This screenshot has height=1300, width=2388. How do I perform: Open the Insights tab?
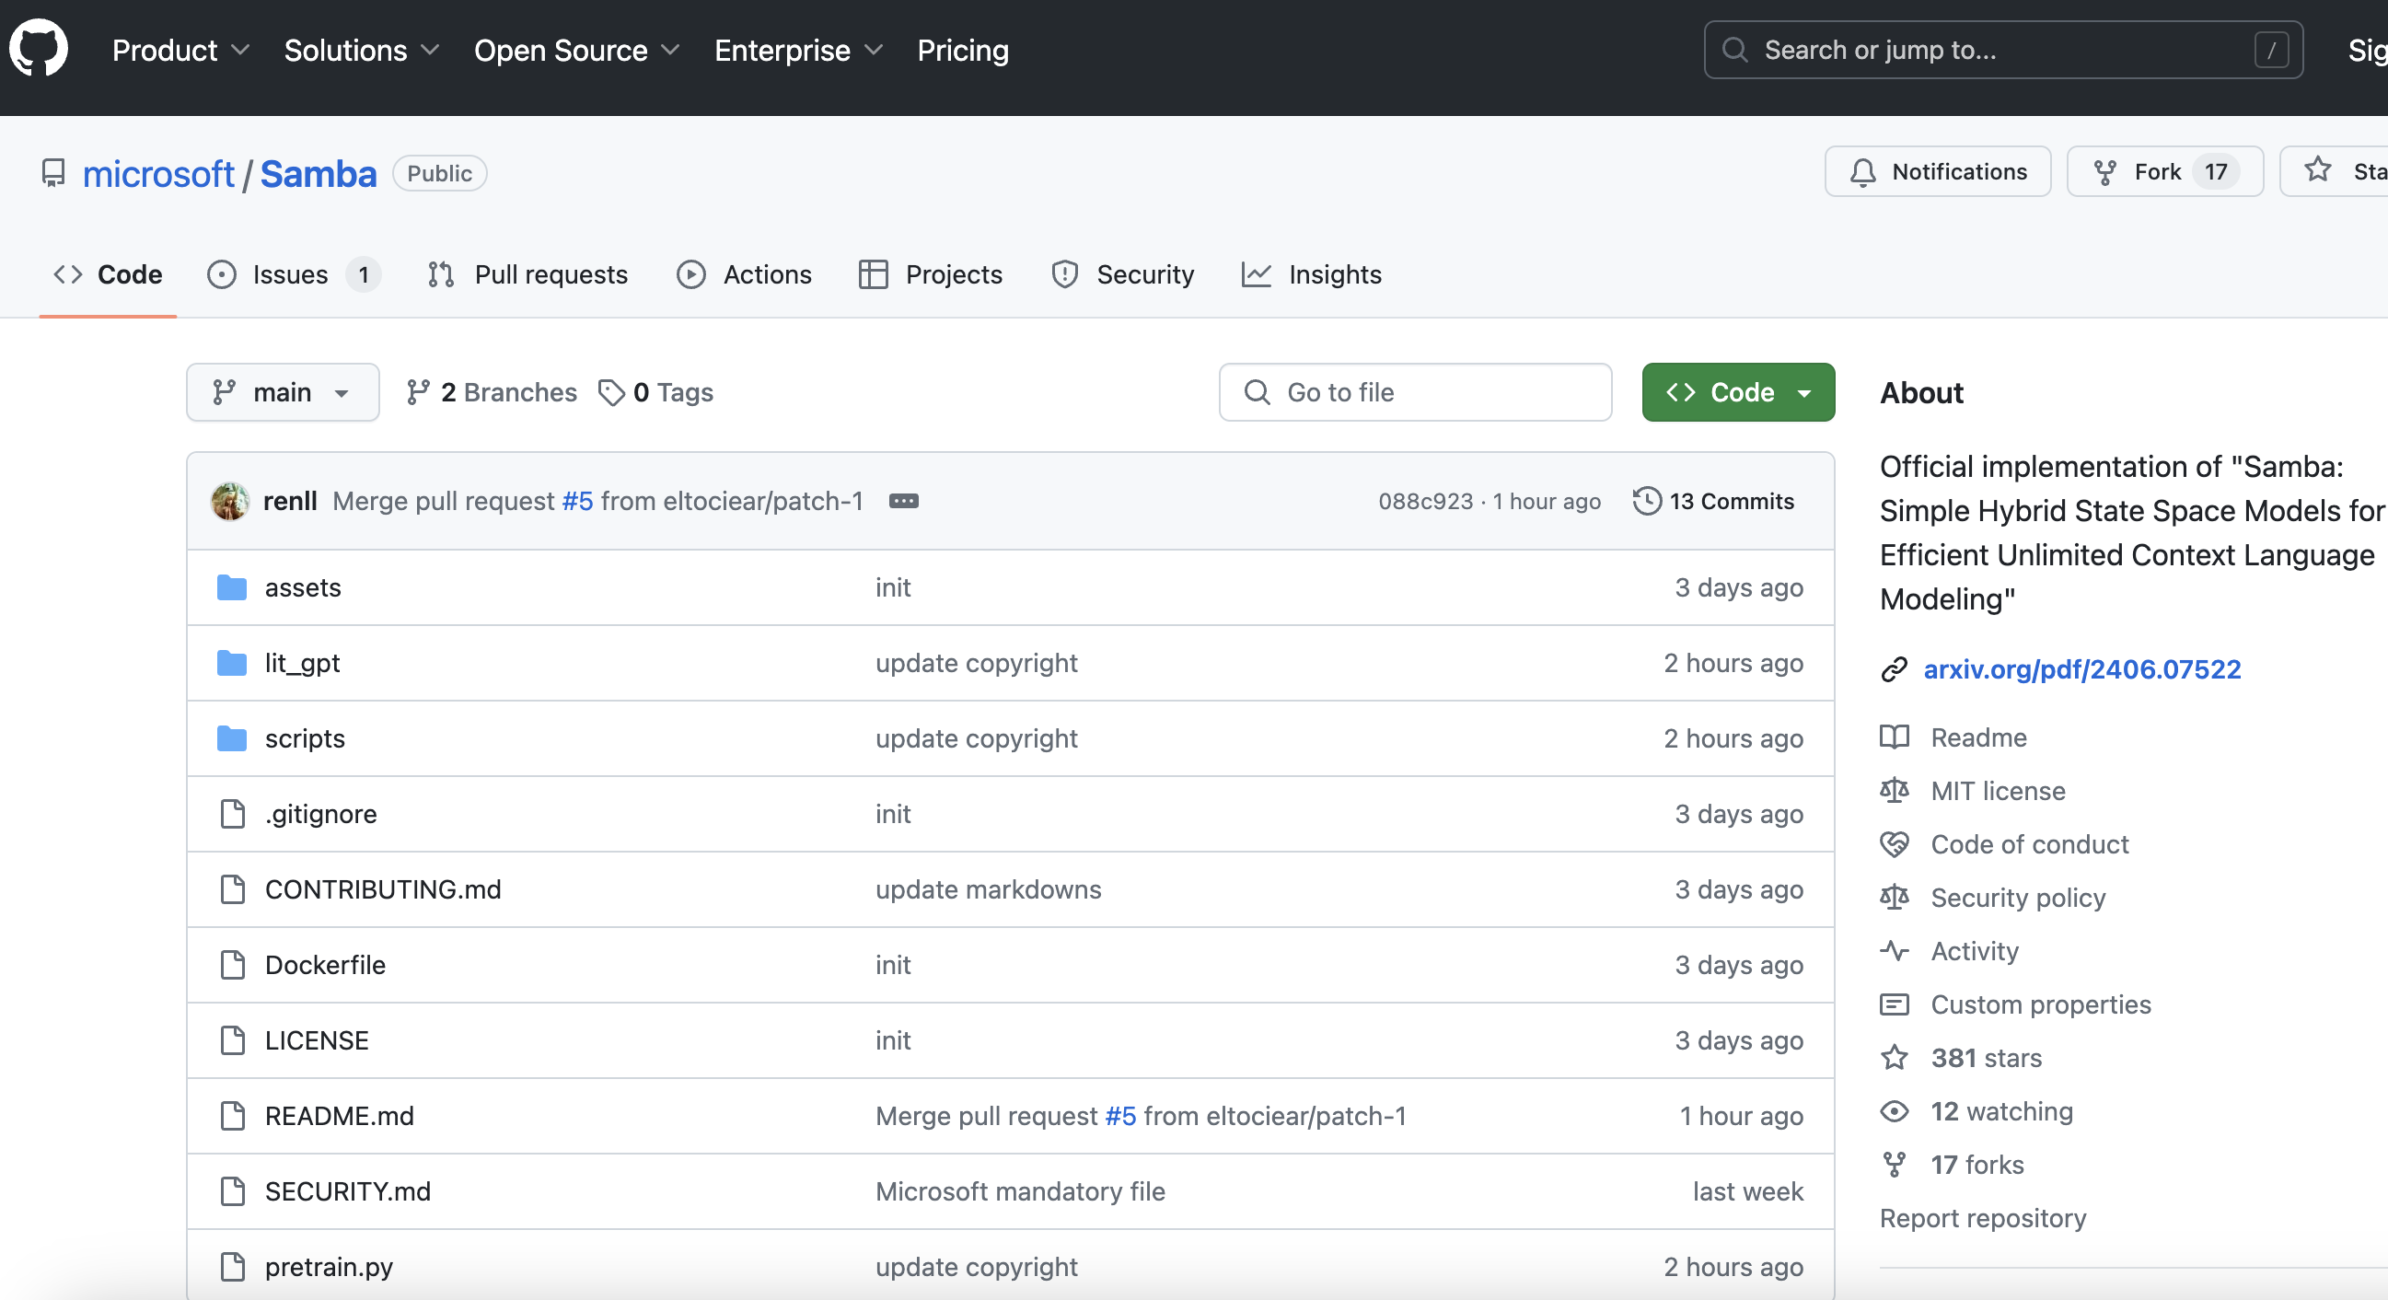pos(1312,274)
